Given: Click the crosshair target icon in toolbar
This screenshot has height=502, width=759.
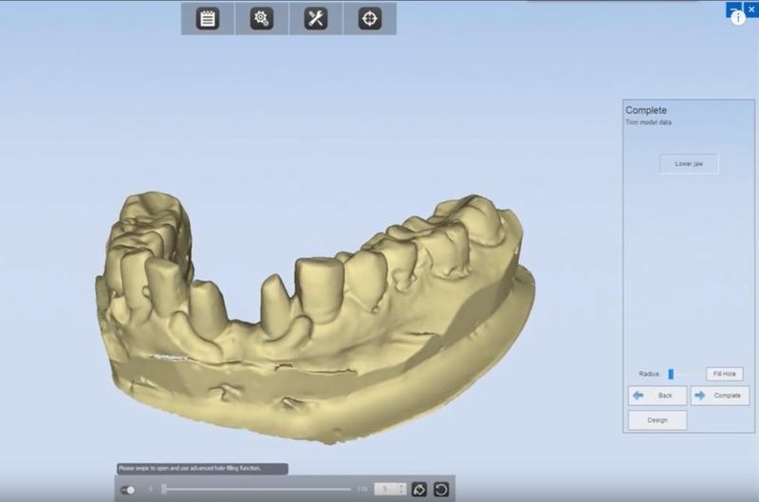Looking at the screenshot, I should [x=370, y=18].
